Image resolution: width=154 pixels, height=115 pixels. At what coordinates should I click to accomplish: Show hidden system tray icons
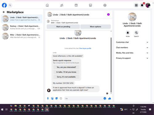tap(131, 109)
